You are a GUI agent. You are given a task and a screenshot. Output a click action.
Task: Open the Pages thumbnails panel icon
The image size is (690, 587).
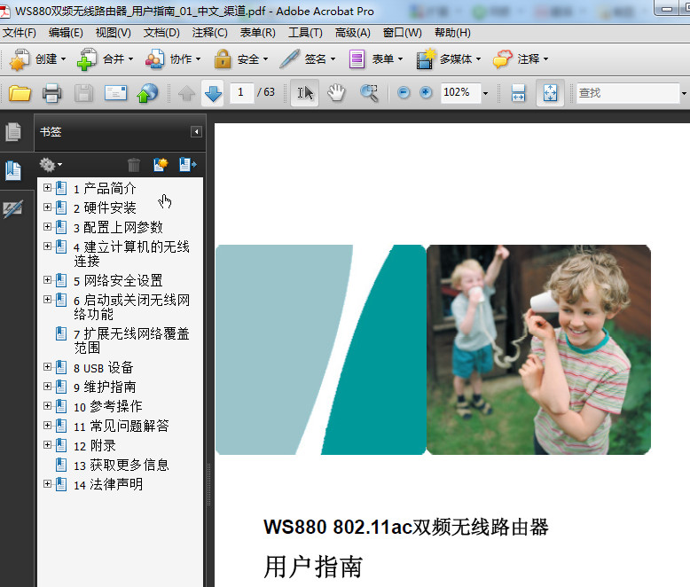[x=13, y=131]
